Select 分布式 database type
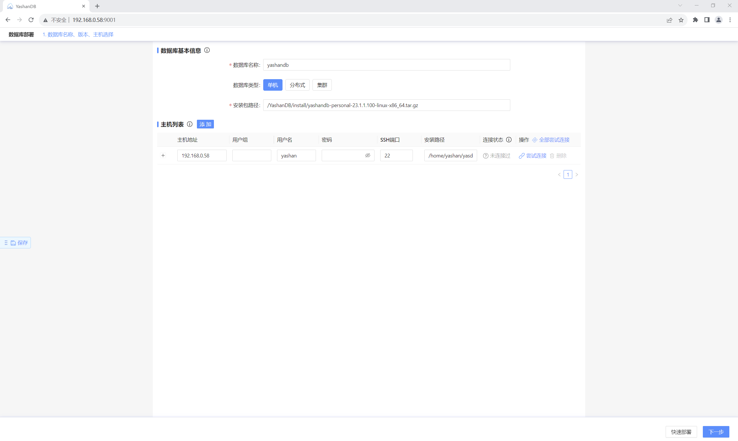 [297, 85]
